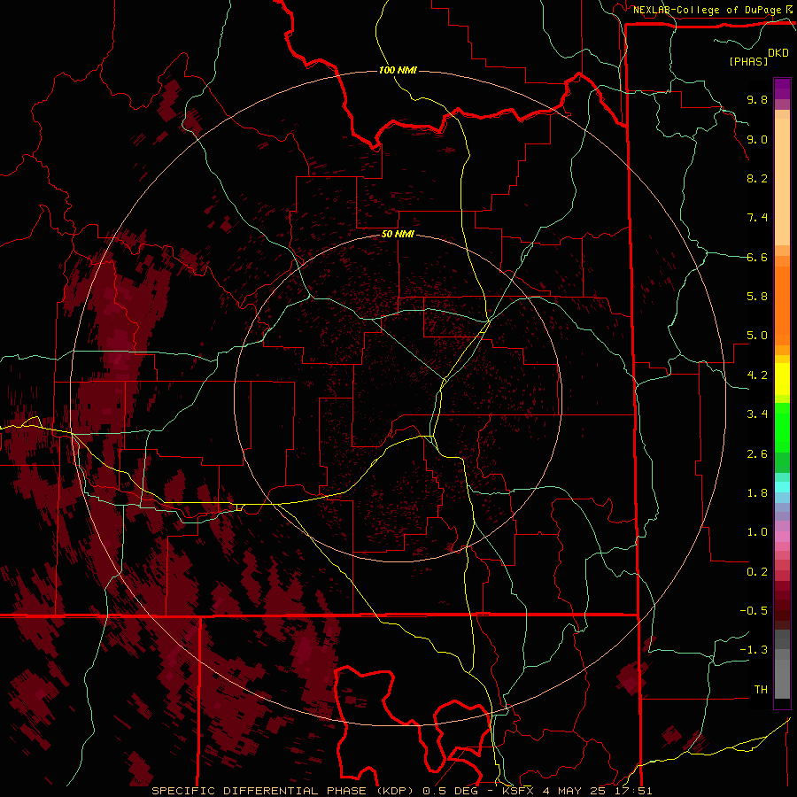Click the 5.0 legend value
This screenshot has height=797, width=797.
(757, 336)
